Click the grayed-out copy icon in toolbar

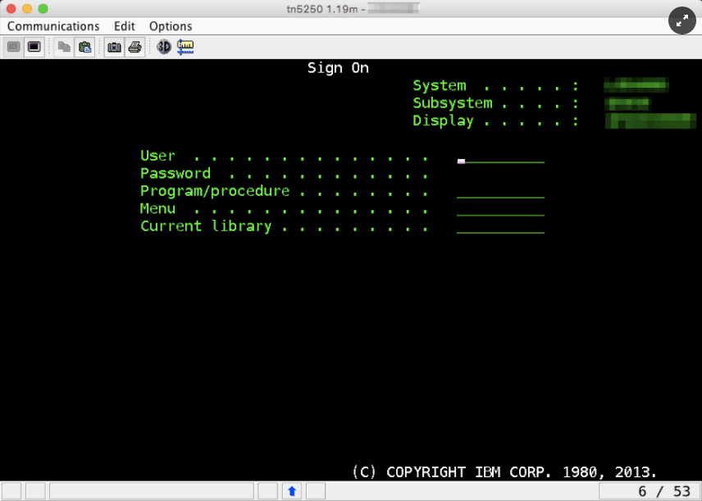tap(64, 47)
